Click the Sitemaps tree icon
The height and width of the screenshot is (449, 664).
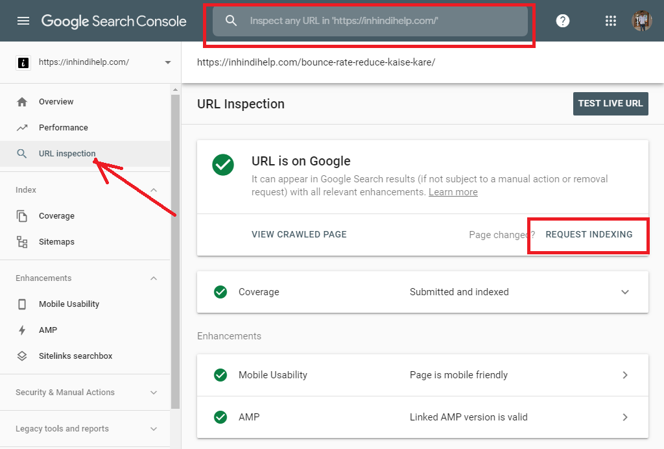coord(22,242)
